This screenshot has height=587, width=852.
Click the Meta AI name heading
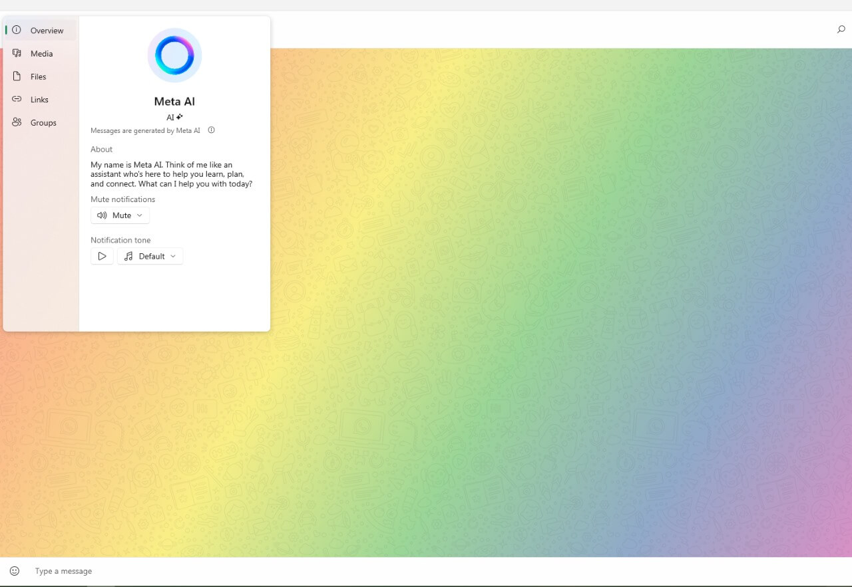click(174, 102)
